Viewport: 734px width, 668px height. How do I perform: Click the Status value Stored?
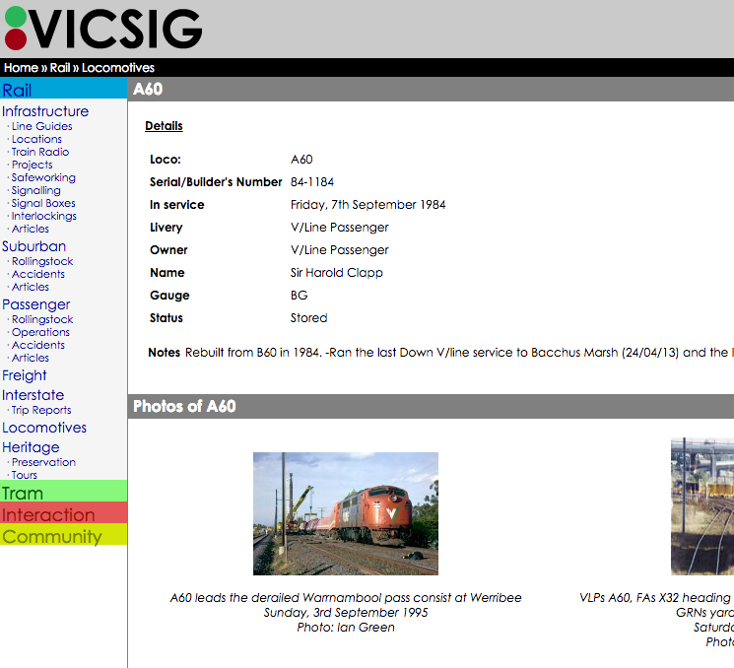coord(308,318)
